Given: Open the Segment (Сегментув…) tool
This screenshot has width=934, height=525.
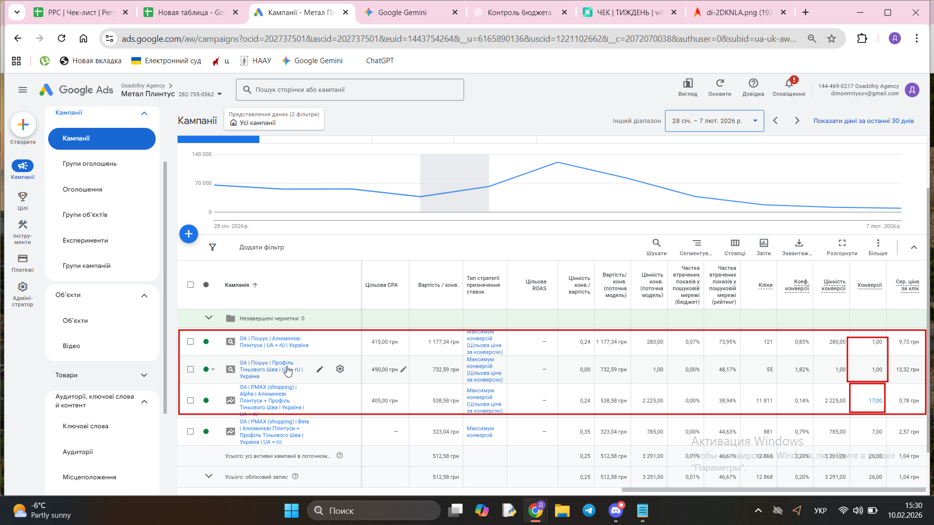Looking at the screenshot, I should [x=696, y=243].
